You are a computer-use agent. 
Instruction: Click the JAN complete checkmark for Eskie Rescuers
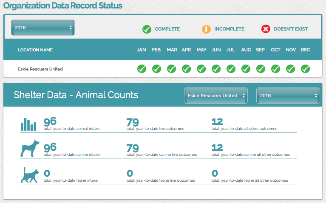point(142,69)
